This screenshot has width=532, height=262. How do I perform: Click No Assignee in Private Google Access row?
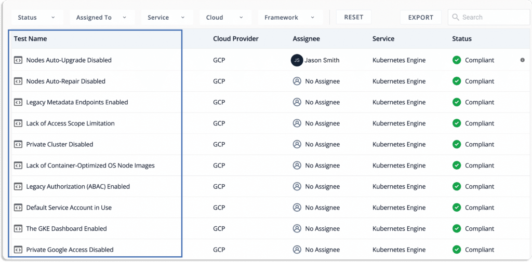[322, 250]
